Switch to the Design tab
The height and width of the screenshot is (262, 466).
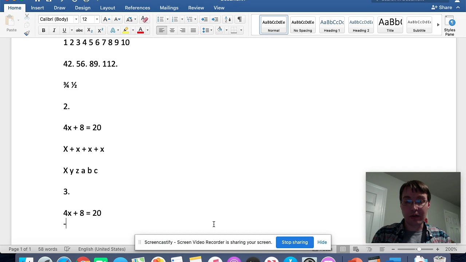(x=83, y=8)
